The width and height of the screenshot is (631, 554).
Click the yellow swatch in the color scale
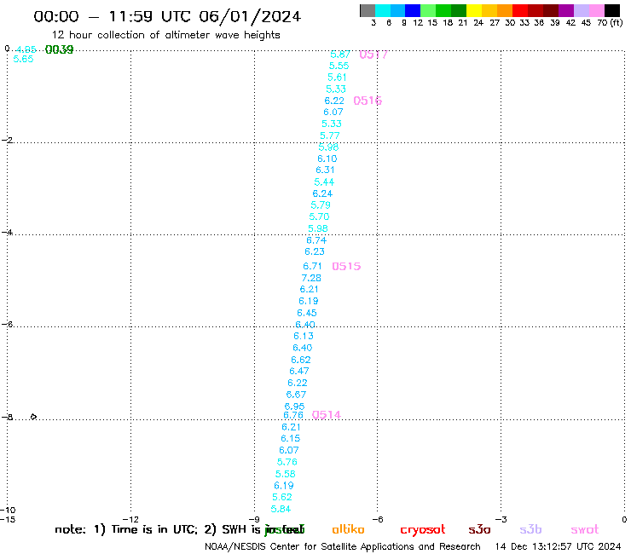474,10
